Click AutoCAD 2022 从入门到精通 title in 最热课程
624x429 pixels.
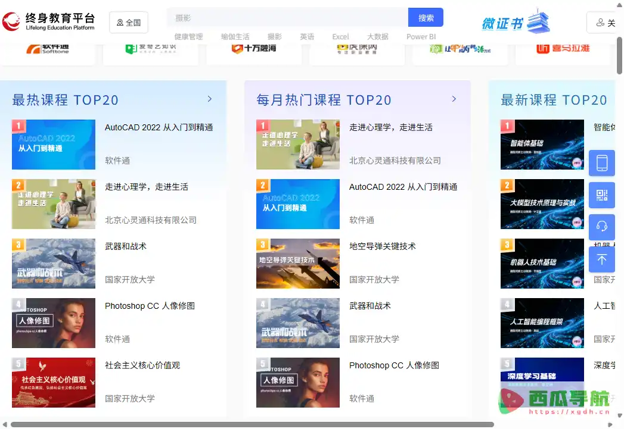coord(159,127)
